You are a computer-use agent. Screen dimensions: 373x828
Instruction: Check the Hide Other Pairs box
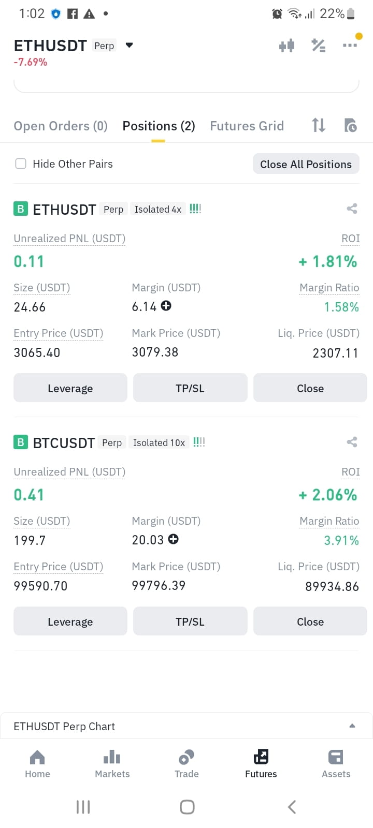tap(21, 164)
